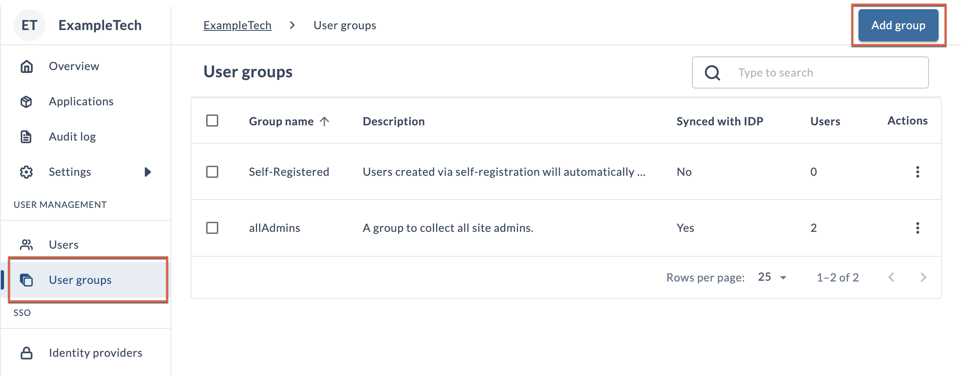Go to previous page arrow
The width and height of the screenshot is (961, 376).
891,277
